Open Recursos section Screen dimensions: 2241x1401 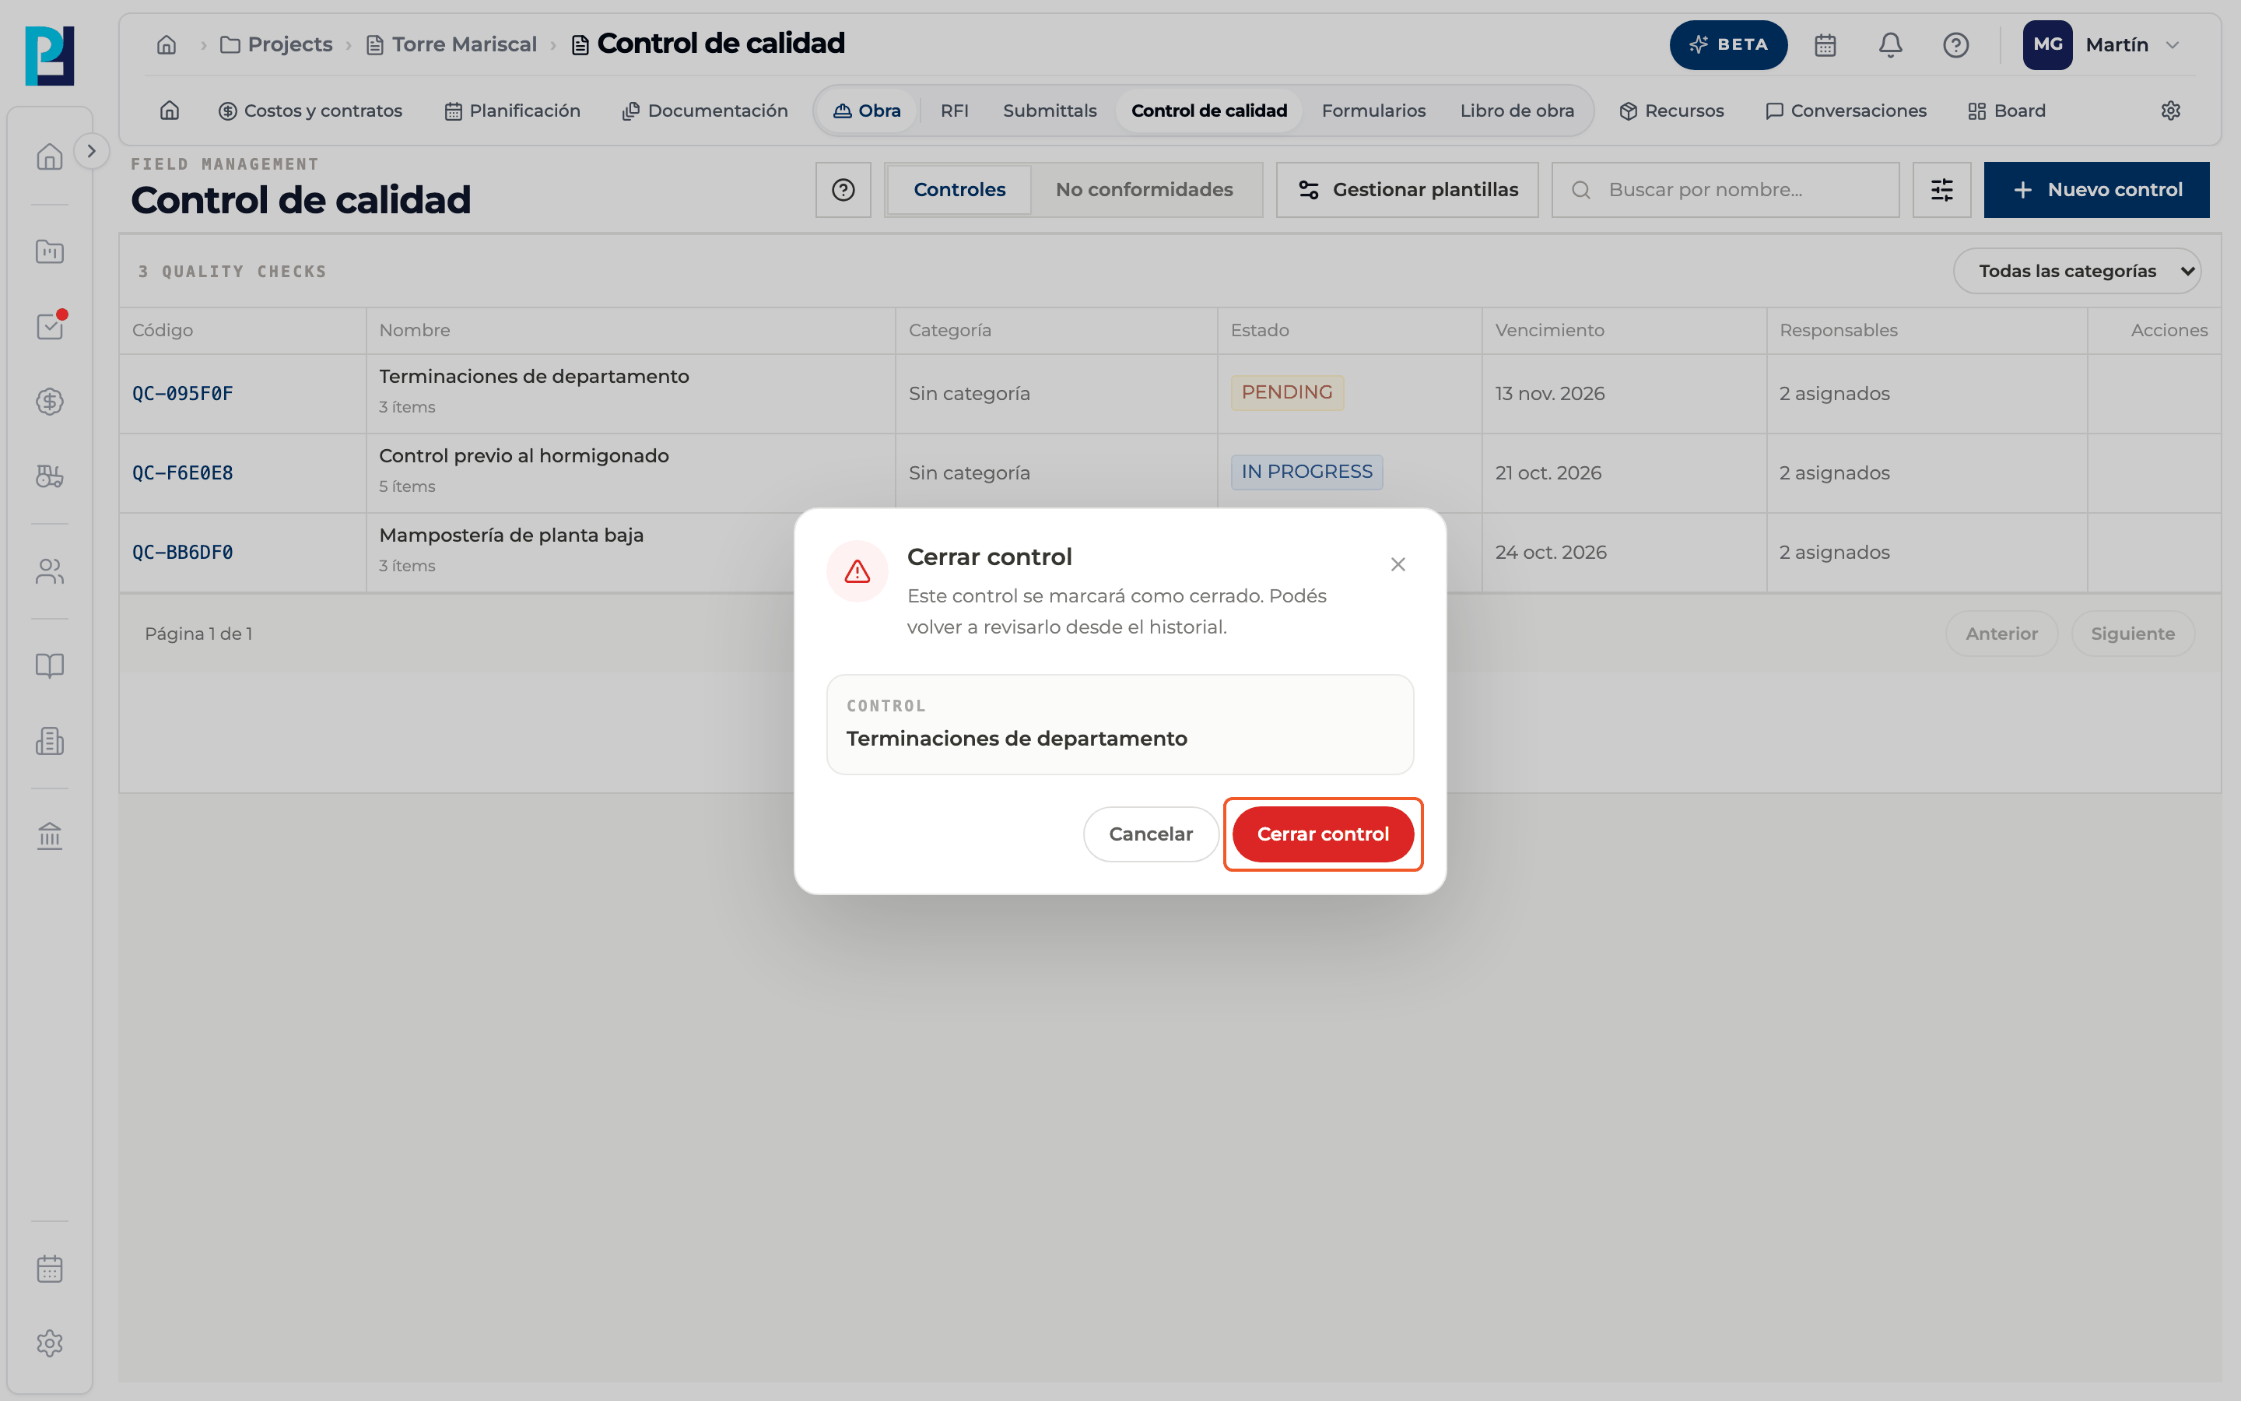pos(1671,111)
